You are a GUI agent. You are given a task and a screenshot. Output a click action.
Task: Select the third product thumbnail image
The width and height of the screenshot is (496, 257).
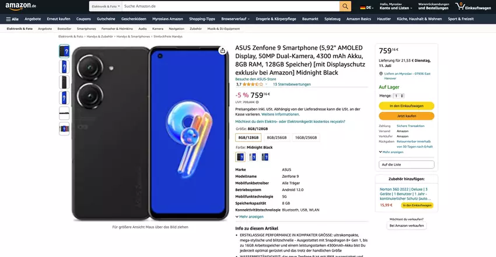coord(64,82)
